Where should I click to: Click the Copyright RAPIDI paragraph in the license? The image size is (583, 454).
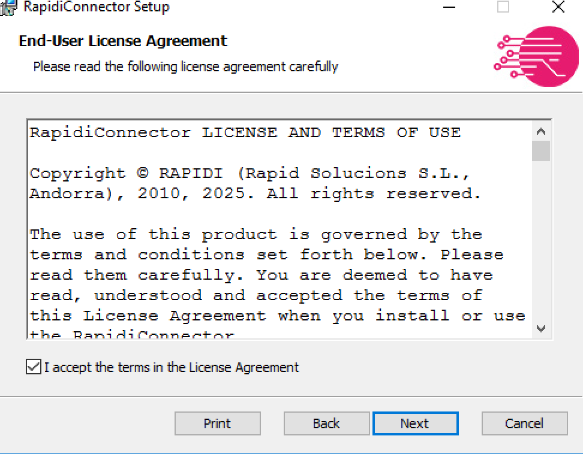point(256,183)
